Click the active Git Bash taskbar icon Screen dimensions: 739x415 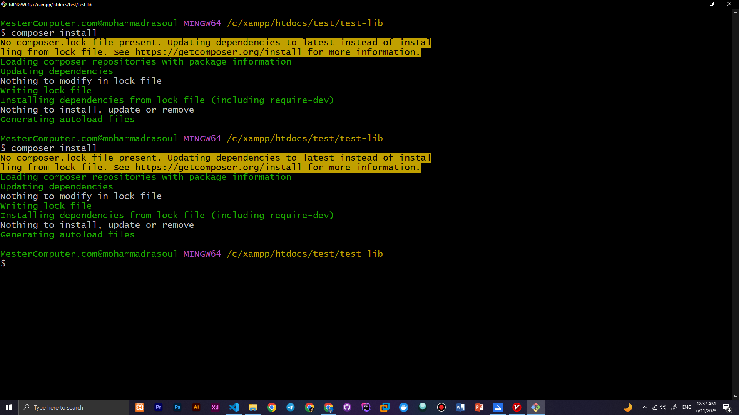tap(536, 407)
